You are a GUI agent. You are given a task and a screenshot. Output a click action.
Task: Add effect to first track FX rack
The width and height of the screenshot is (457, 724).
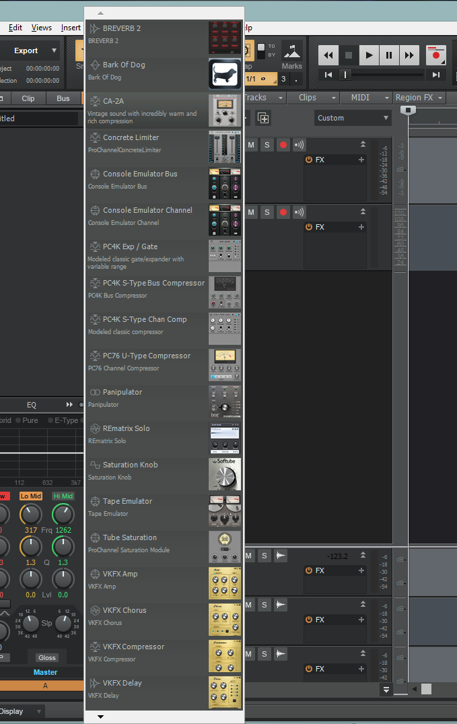click(x=361, y=160)
